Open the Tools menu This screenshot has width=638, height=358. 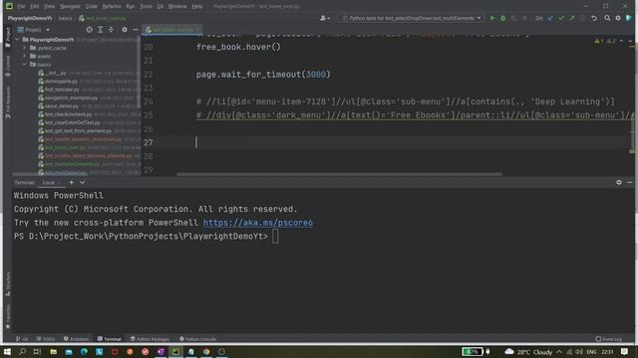146,7
